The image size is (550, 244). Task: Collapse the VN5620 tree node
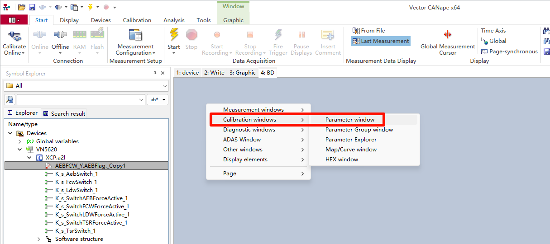click(x=20, y=150)
